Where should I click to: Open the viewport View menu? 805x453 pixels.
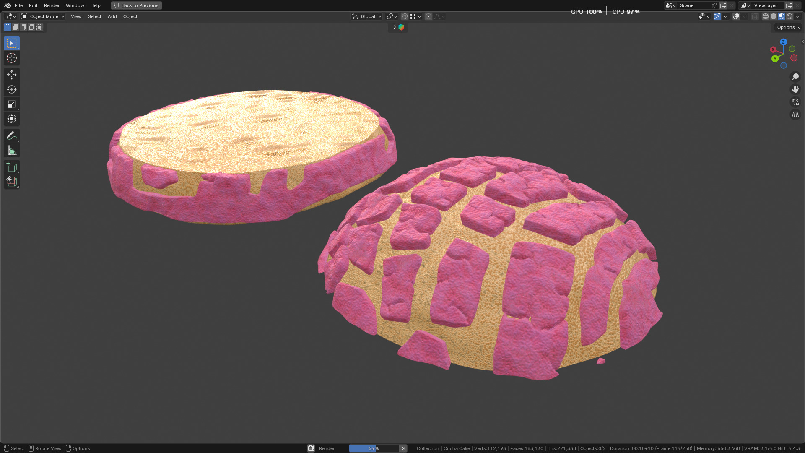pyautogui.click(x=76, y=16)
